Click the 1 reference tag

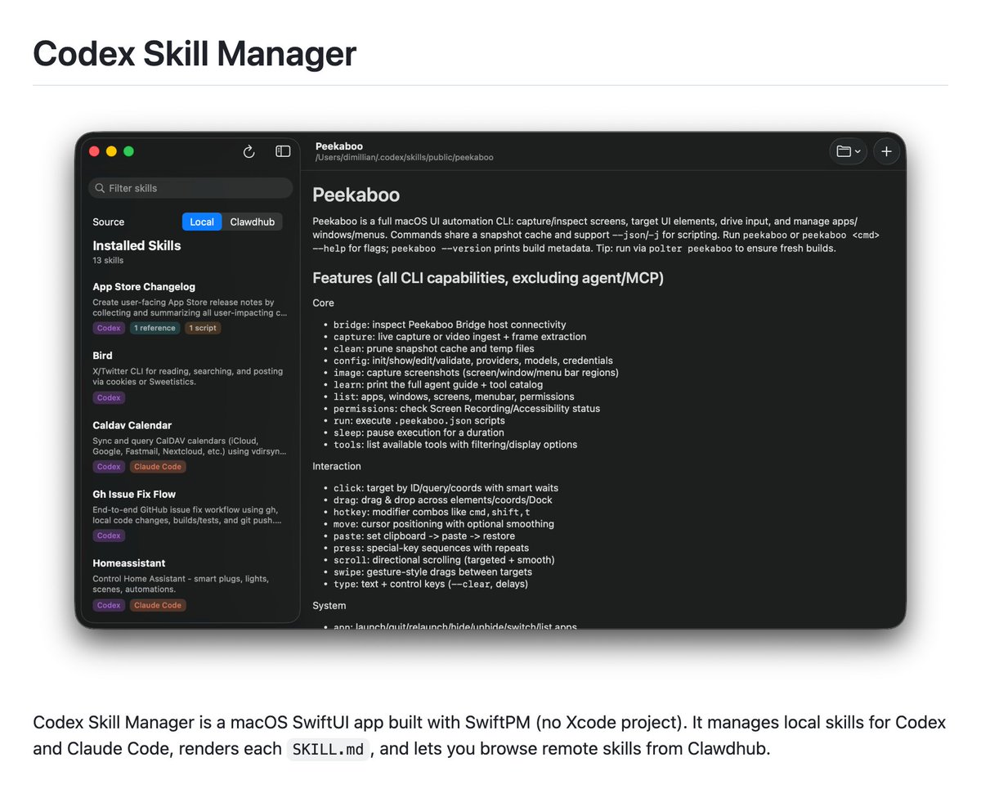pyautogui.click(x=155, y=328)
